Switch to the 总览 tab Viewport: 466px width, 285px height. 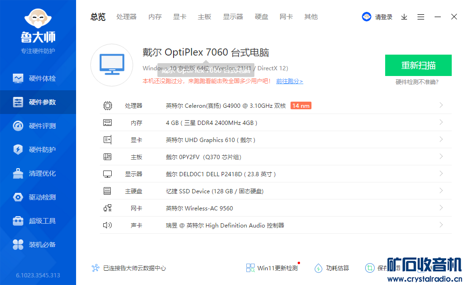pos(98,17)
